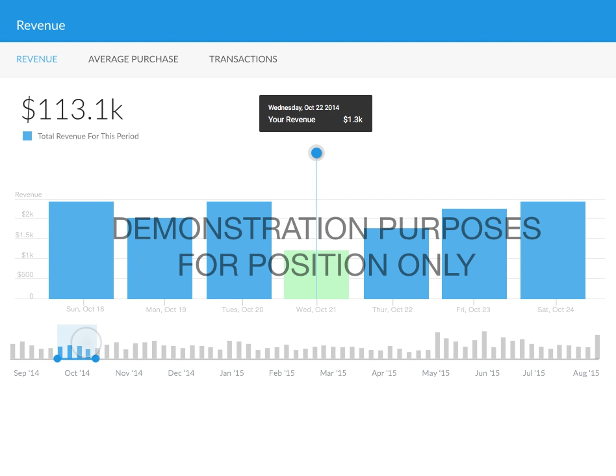Viewport: 616px width, 476px height.
Task: Click the Jan '15 label on timeline
Action: pyautogui.click(x=232, y=373)
